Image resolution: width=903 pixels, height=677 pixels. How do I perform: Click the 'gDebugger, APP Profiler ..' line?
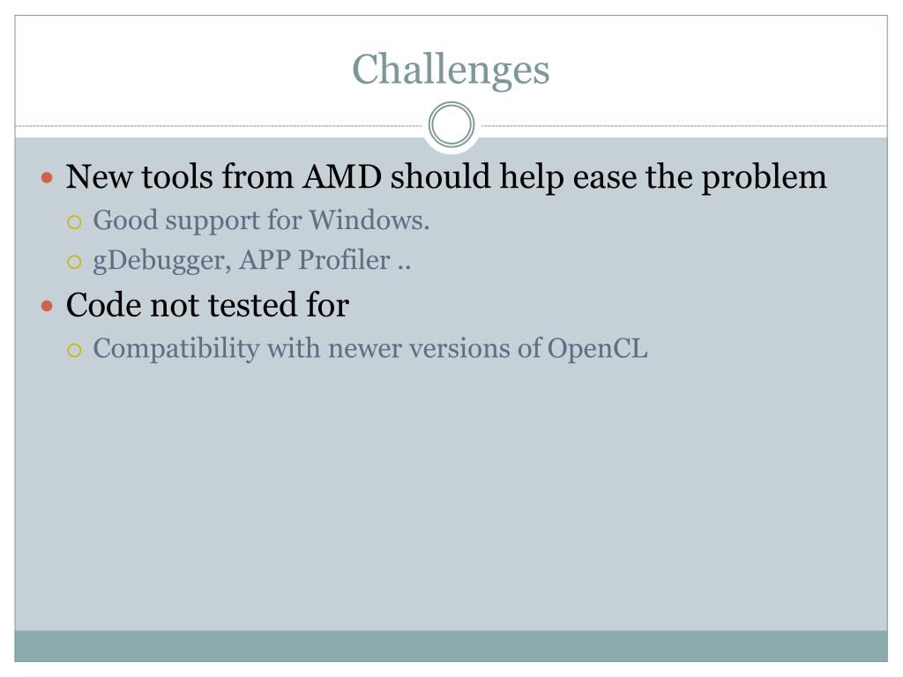click(252, 260)
